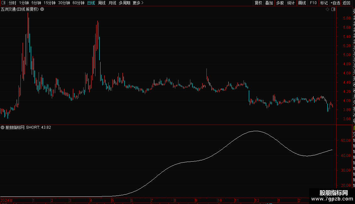Viewport: 355px width, 204px height.
Task: Open the 多周期 multi-period view
Action: (x=124, y=3)
